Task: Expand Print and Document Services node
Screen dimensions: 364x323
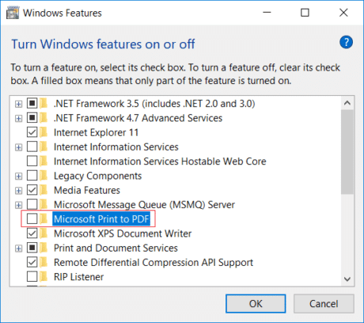Action: click(18, 249)
